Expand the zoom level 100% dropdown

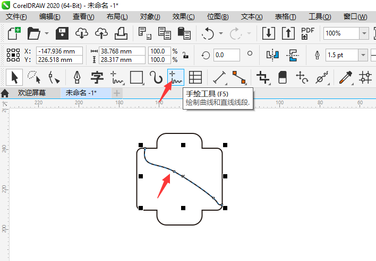[364, 33]
